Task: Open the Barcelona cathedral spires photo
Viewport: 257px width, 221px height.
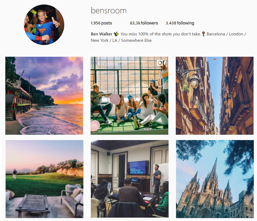Action: point(215,179)
